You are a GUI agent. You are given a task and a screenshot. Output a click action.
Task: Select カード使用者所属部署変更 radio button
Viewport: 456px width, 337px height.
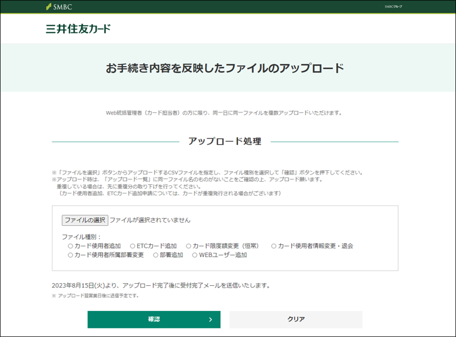tap(70, 255)
